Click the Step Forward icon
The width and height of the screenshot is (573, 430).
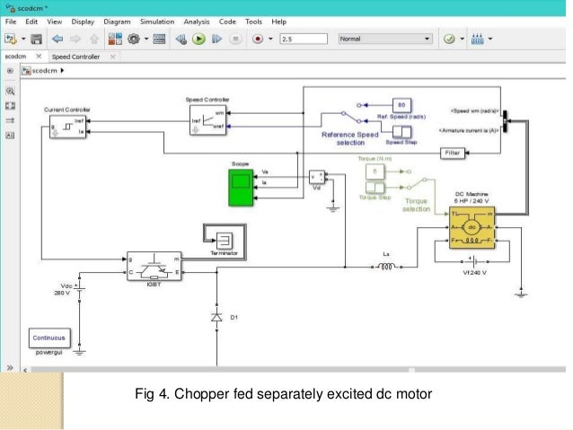[216, 39]
